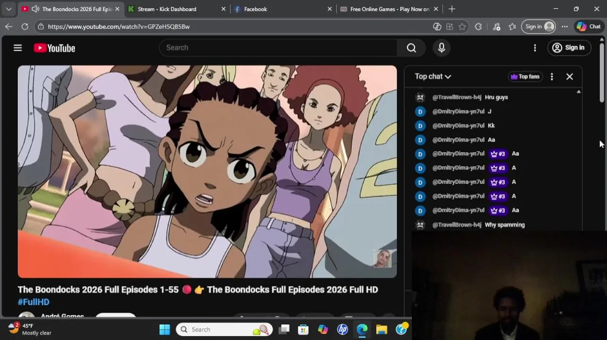Switch to Free Online Games tab
The width and height of the screenshot is (607, 340).
tap(390, 9)
